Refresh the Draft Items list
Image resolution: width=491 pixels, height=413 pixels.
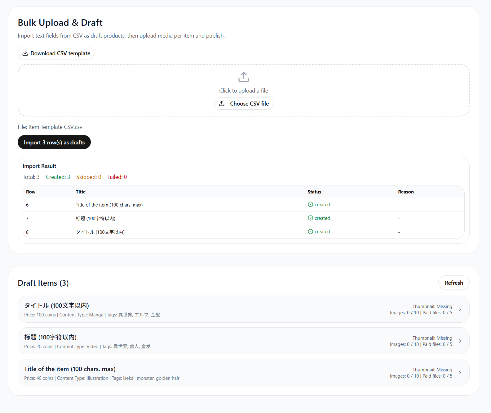[454, 283]
